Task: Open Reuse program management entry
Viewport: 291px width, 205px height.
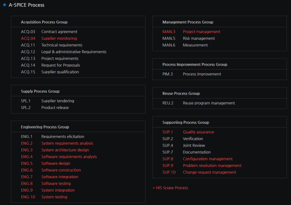Action: pyautogui.click(x=208, y=103)
